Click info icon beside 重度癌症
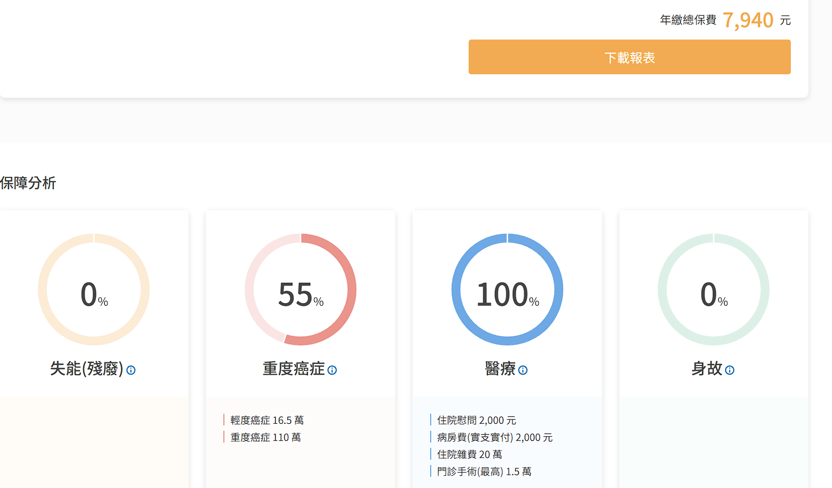Screen dimensions: 832x488 [332, 370]
